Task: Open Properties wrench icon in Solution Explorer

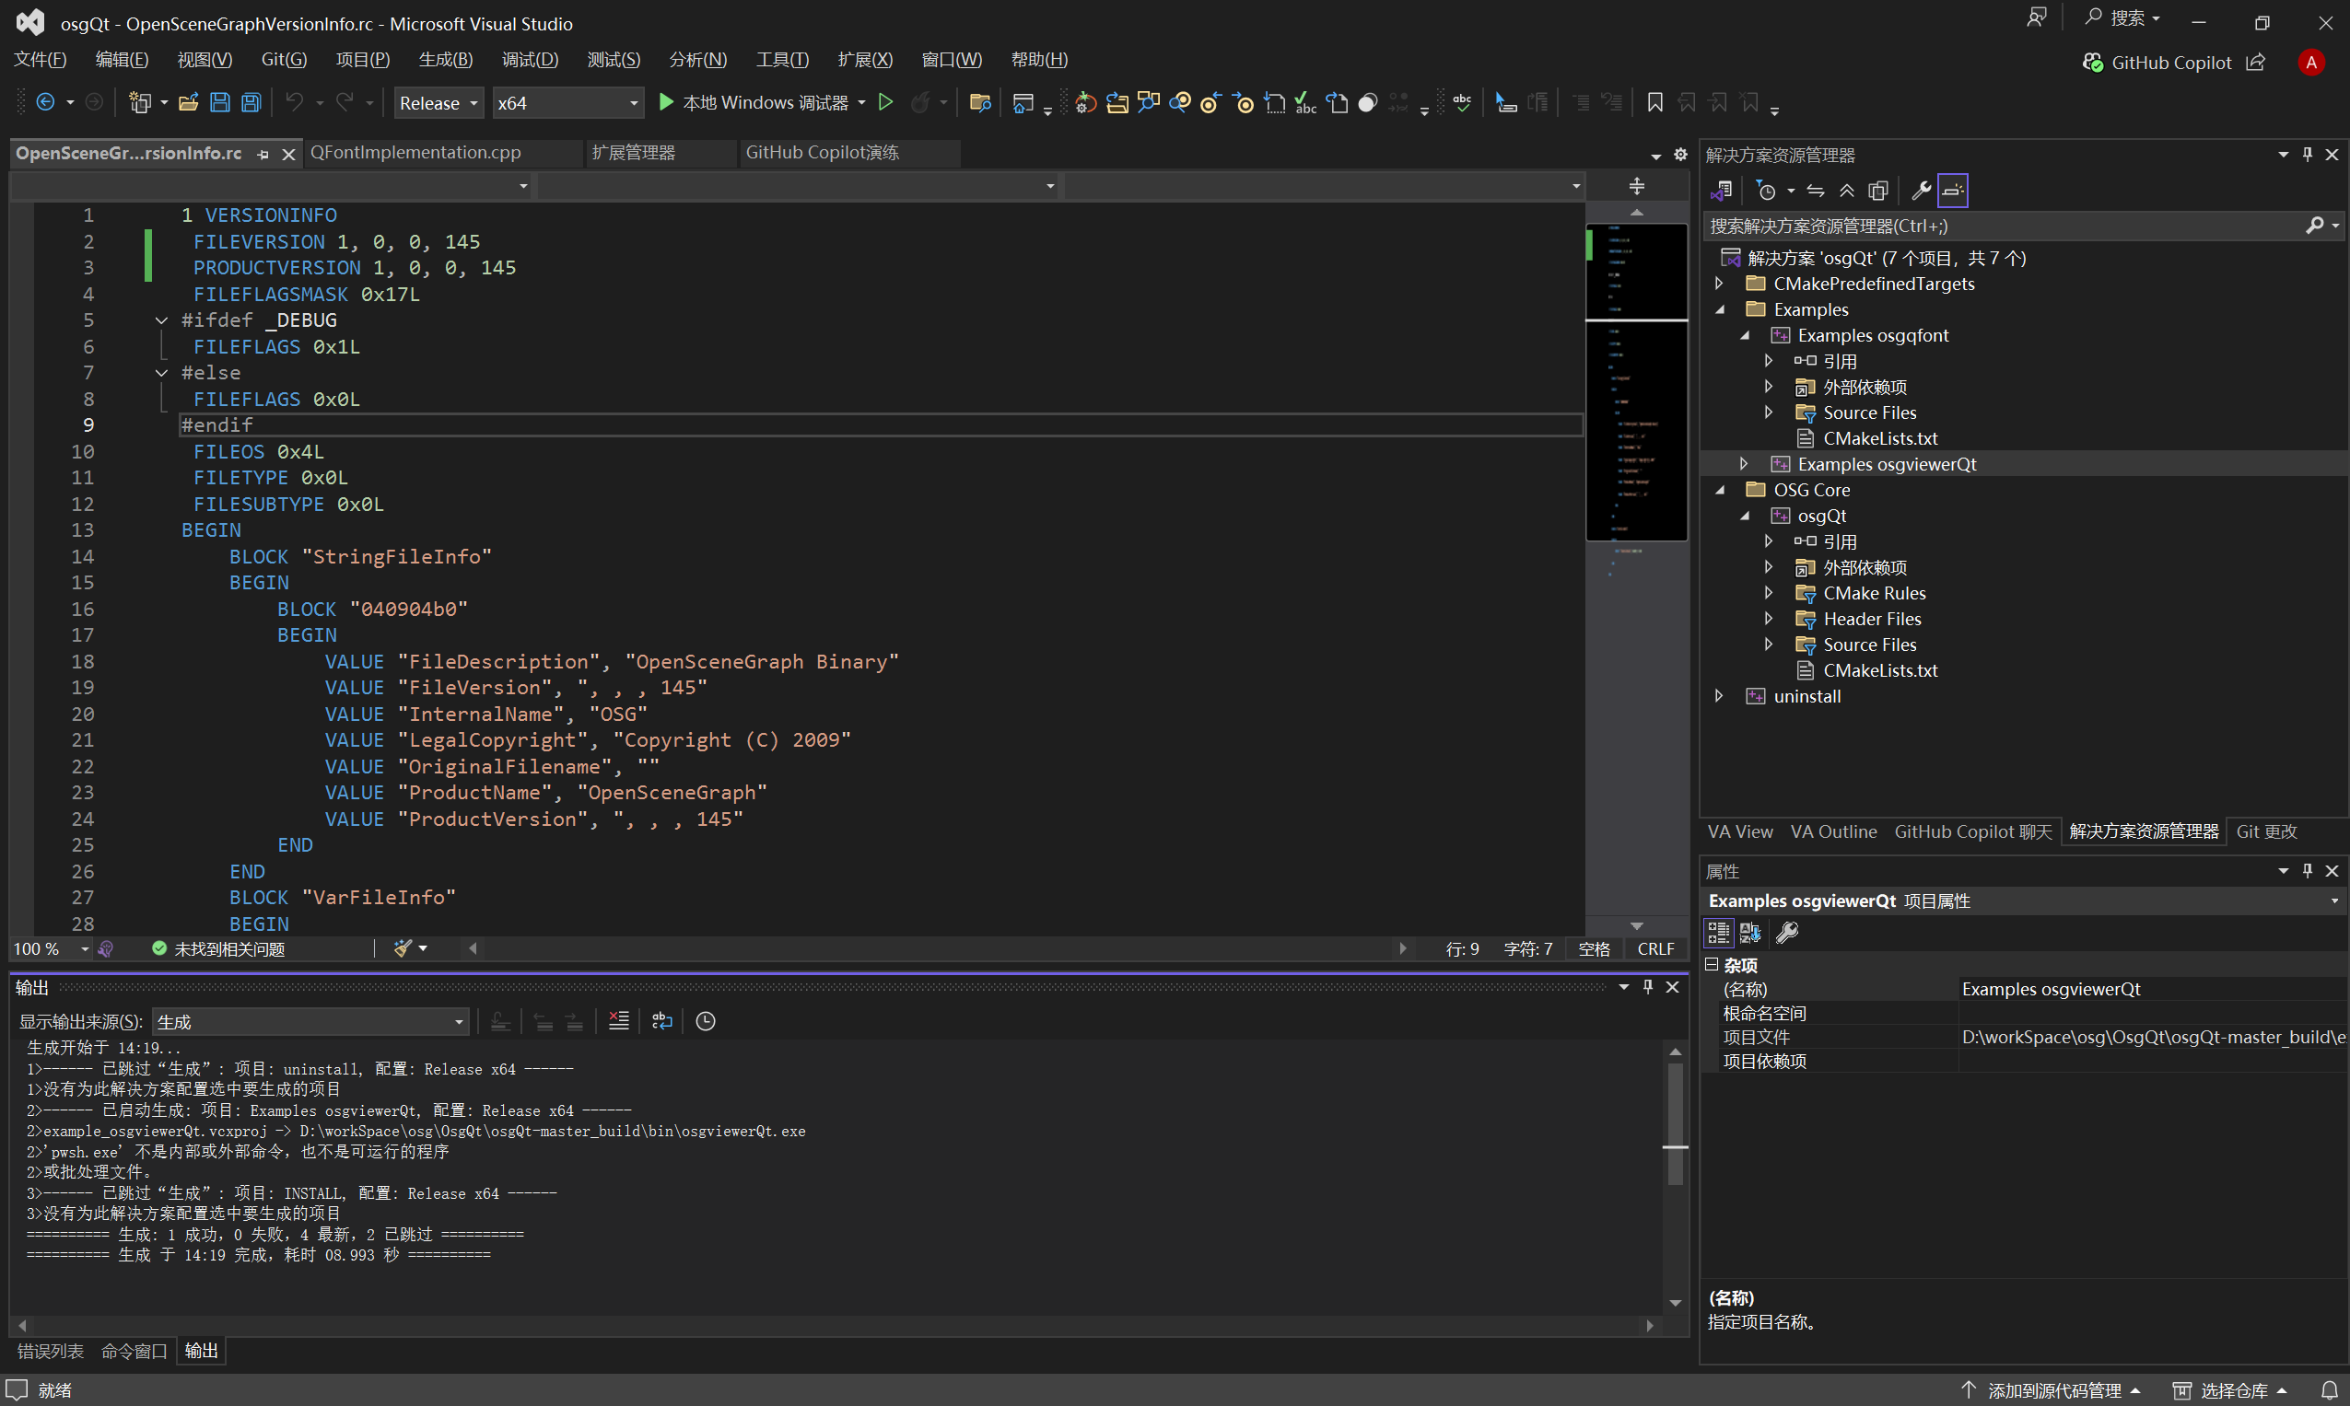Action: [1921, 191]
